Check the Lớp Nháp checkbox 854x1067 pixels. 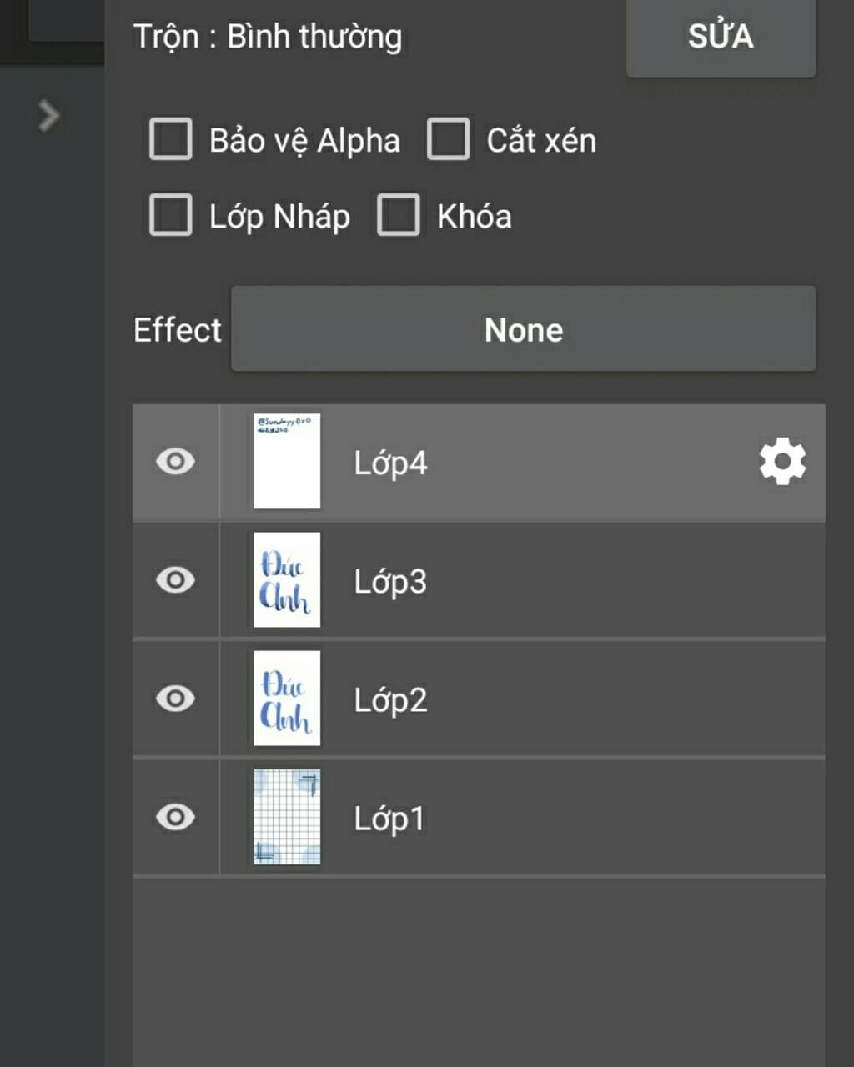(x=171, y=215)
